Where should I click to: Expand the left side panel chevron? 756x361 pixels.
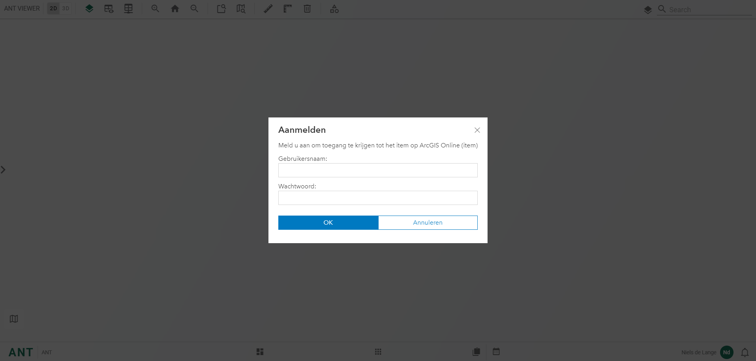click(x=3, y=170)
